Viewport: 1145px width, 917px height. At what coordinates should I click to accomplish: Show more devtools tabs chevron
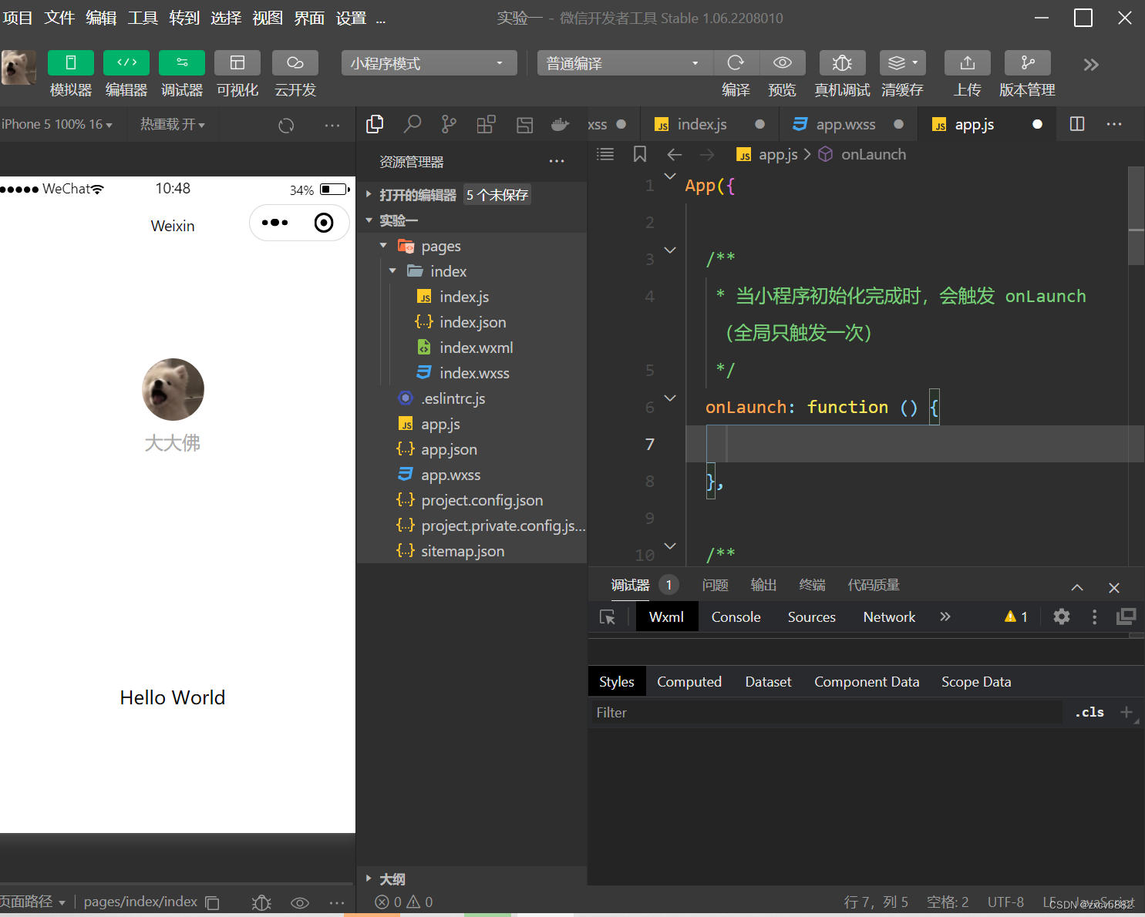coord(945,616)
